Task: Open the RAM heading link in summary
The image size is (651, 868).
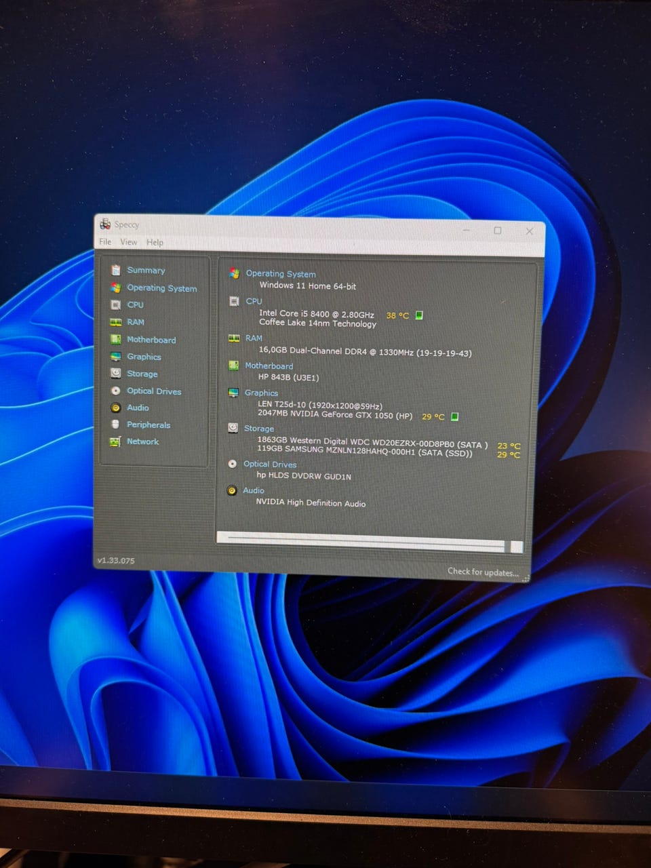Action: [254, 338]
